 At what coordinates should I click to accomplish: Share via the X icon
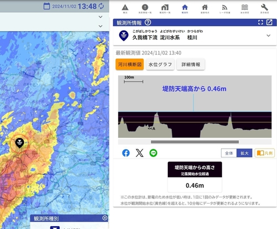[140, 153]
